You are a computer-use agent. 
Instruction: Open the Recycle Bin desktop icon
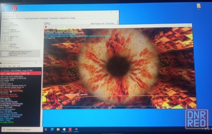pos(5,9)
